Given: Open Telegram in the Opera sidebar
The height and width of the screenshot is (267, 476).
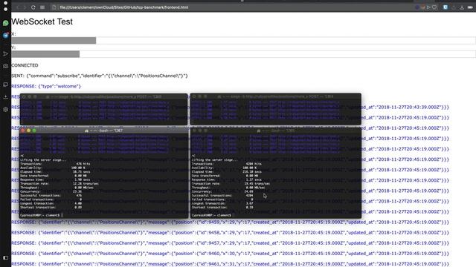Looking at the screenshot, I should click(5, 36).
